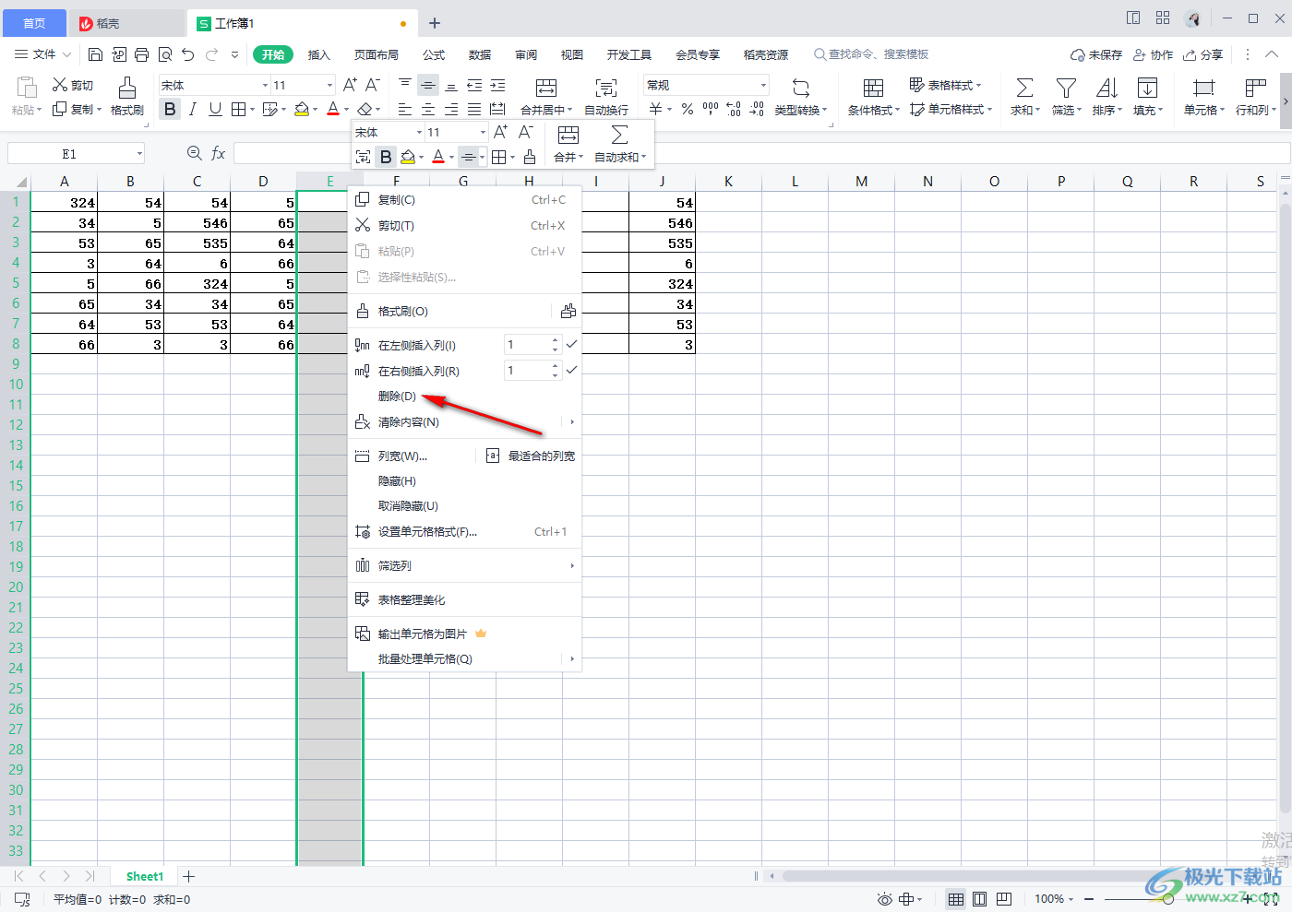This screenshot has width=1292, height=912.
Task: Click the Filter (筛选) funnel icon
Action: (x=1066, y=89)
